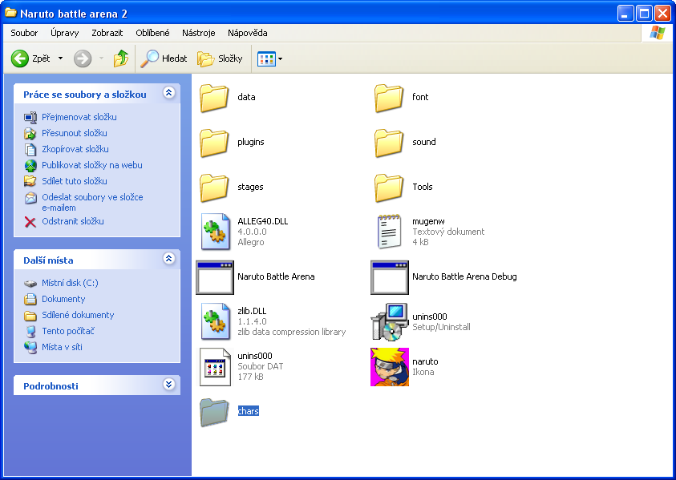Open the Sdílené dokumenty link

click(x=78, y=315)
